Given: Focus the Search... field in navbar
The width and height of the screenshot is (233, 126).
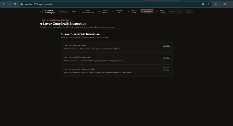Looking at the screenshot, I should coord(175,11).
